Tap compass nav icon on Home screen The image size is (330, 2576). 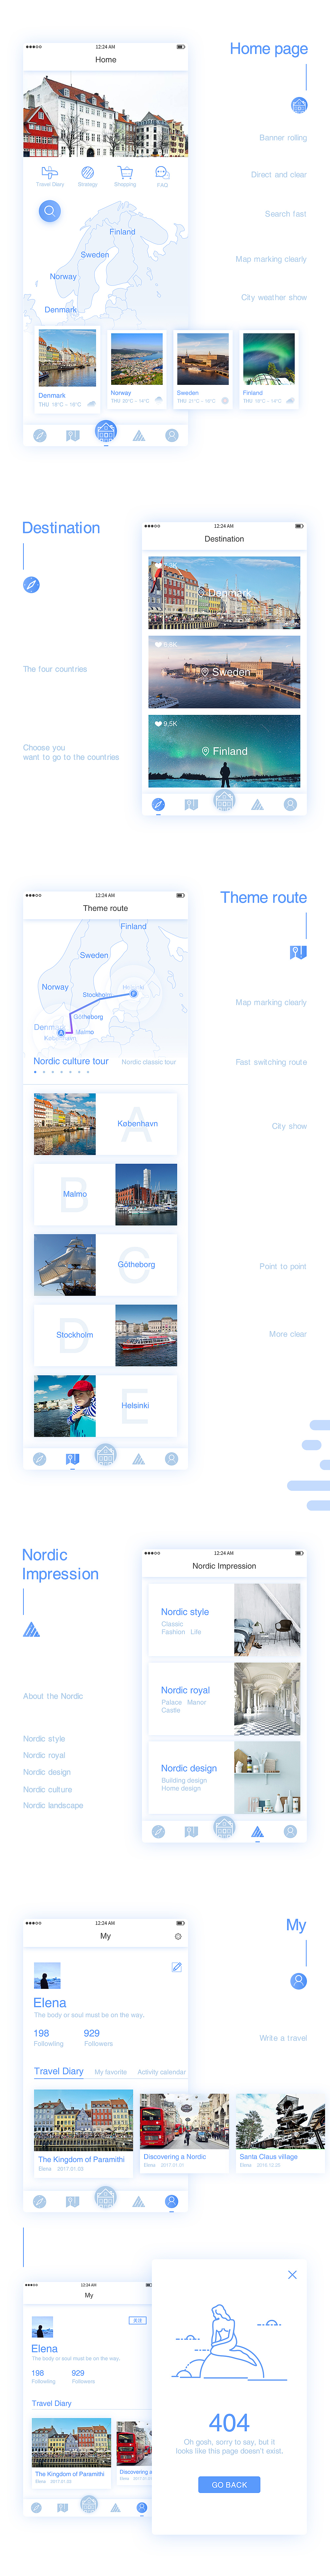tap(40, 436)
